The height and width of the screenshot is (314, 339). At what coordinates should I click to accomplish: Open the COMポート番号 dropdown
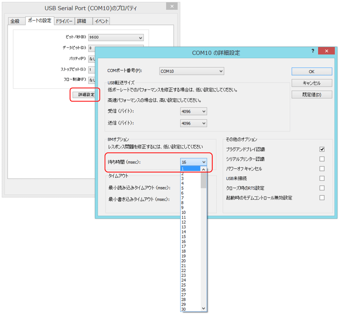[192, 71]
